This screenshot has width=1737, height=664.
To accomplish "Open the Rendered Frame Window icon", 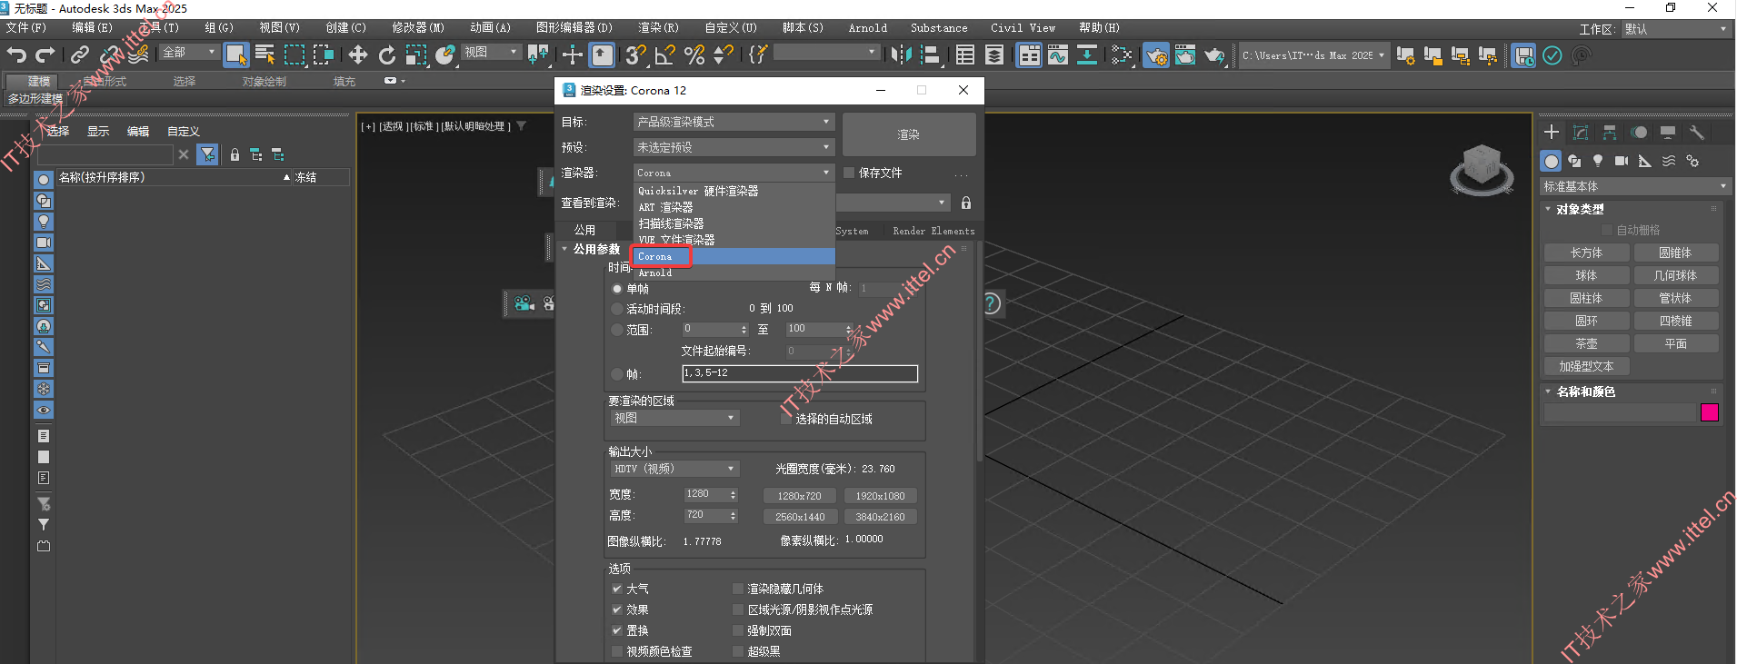I will [x=1185, y=55].
